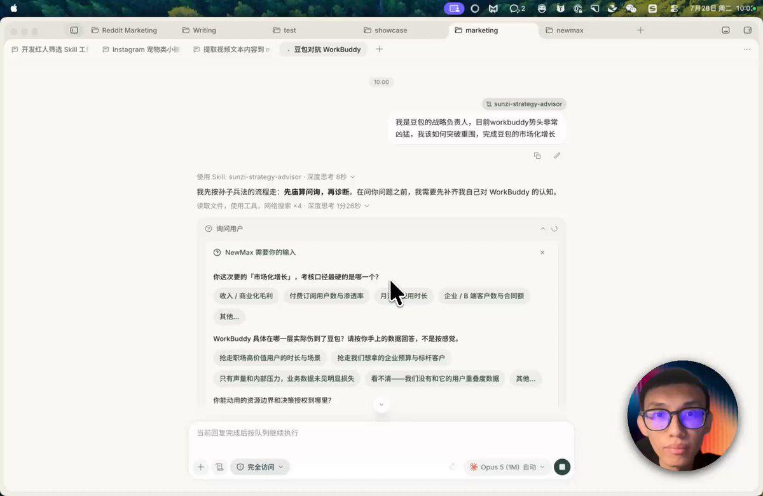Click the scroll-down chevron above input
This screenshot has height=496, width=763.
click(x=381, y=405)
